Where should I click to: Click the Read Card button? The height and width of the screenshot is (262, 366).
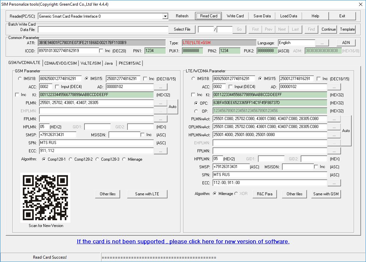point(209,16)
